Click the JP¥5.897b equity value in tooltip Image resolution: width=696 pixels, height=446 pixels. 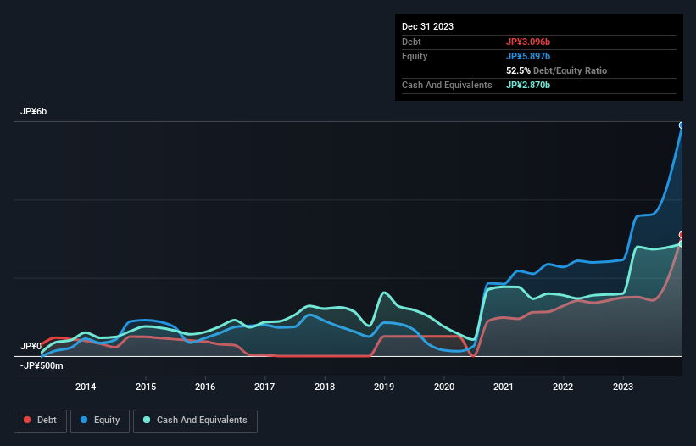point(528,56)
